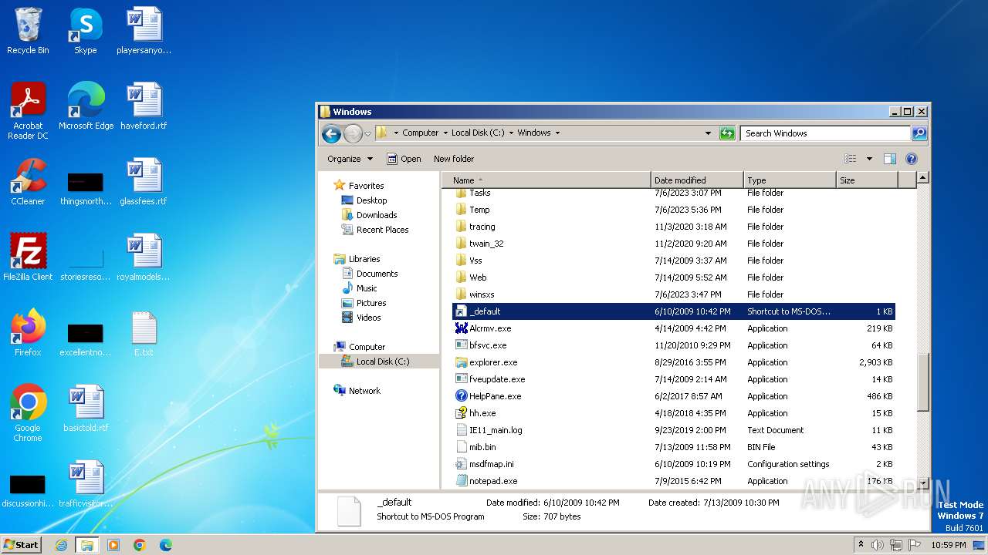
Task: Open Internet Explorer from taskbar
Action: tap(61, 545)
